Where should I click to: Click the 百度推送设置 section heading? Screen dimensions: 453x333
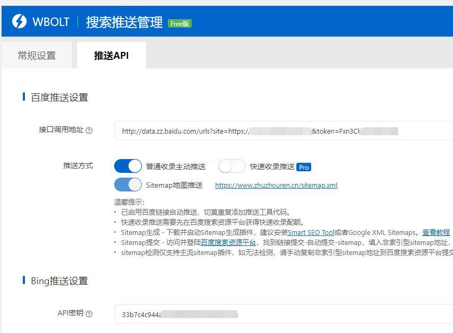click(x=59, y=98)
